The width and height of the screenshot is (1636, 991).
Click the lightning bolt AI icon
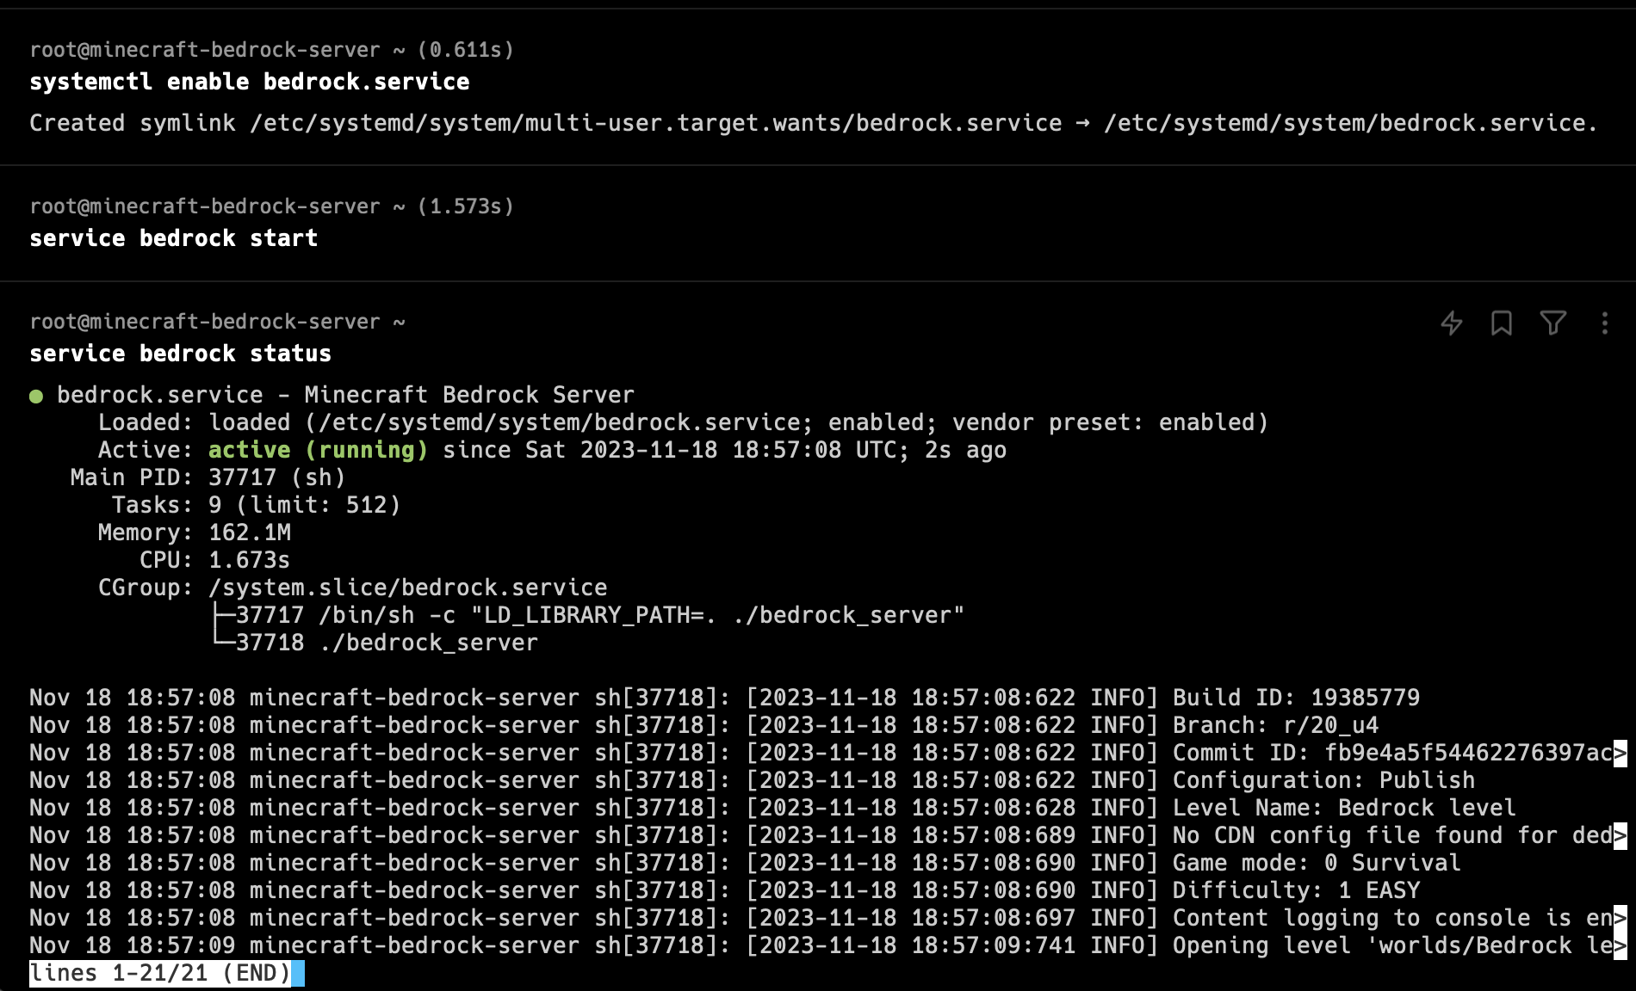[1452, 323]
